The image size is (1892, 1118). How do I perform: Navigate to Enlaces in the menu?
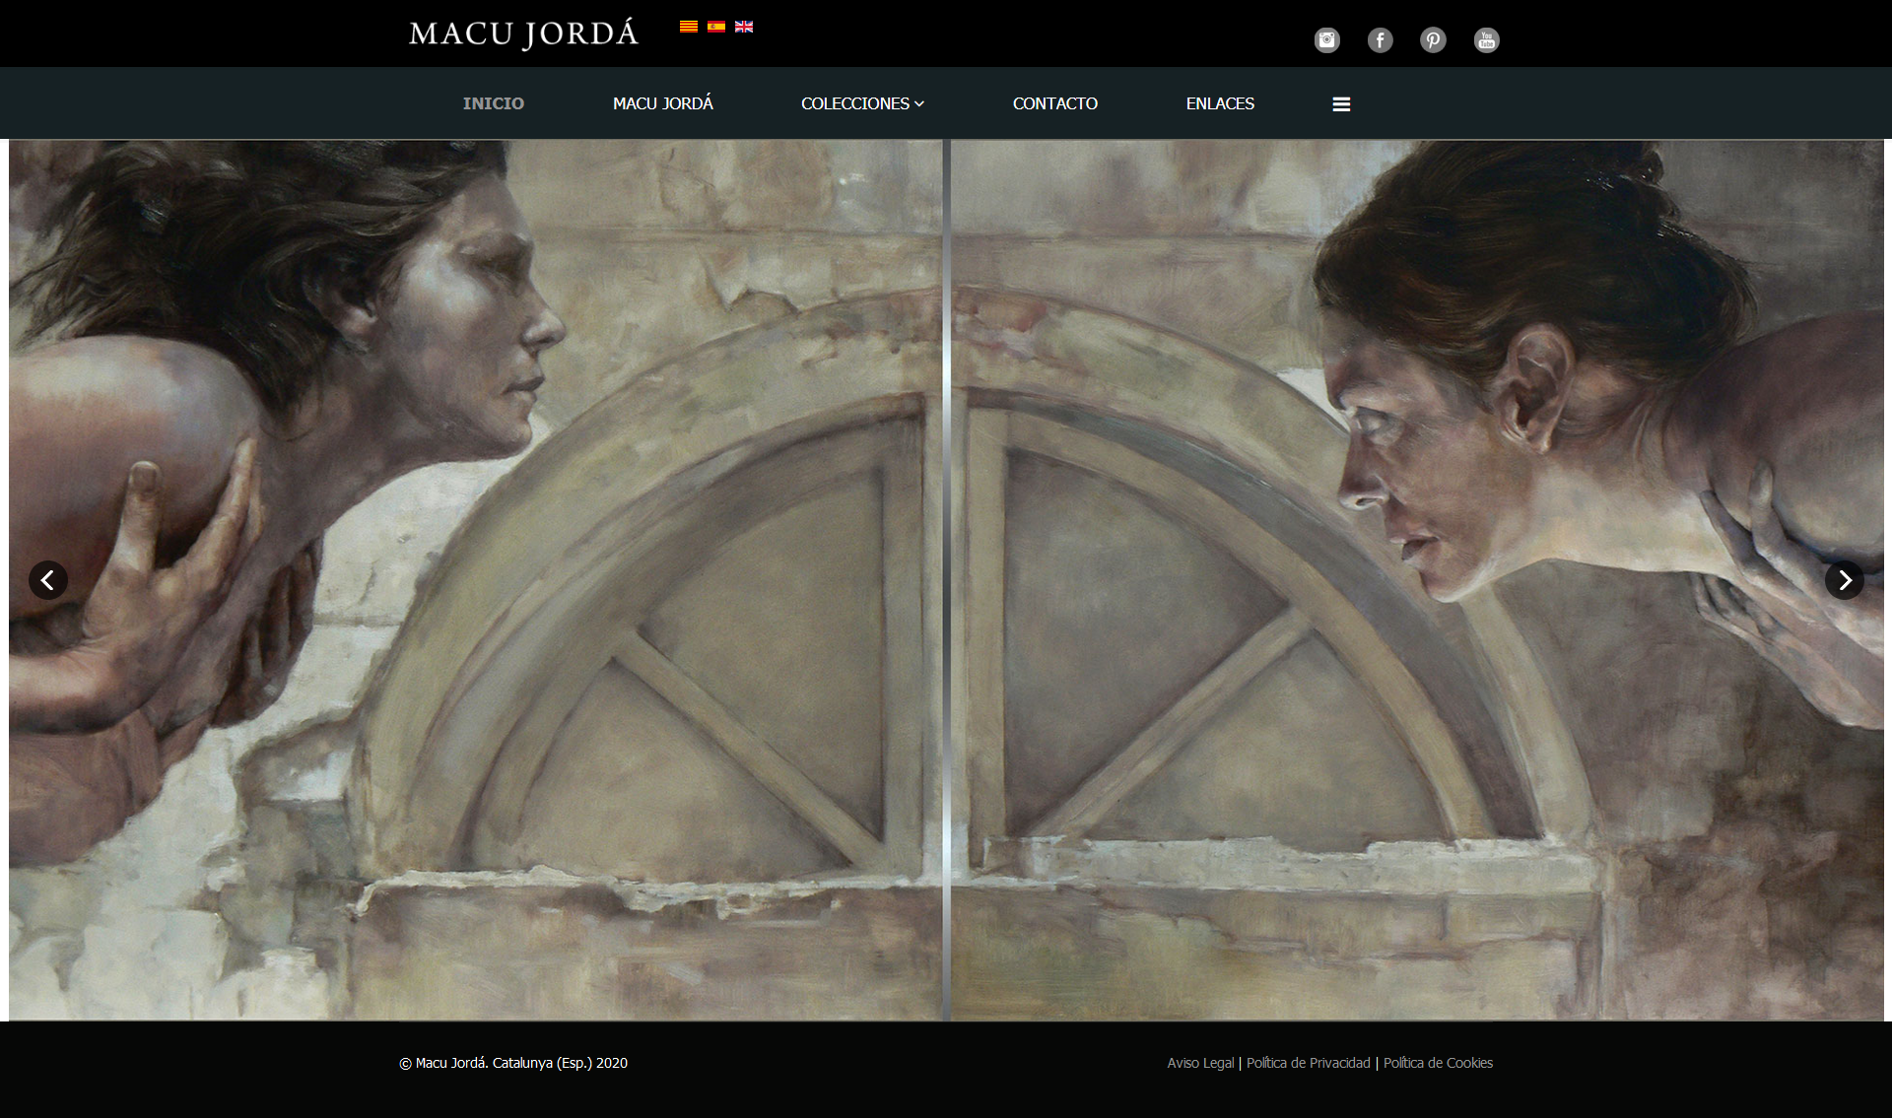(1220, 103)
